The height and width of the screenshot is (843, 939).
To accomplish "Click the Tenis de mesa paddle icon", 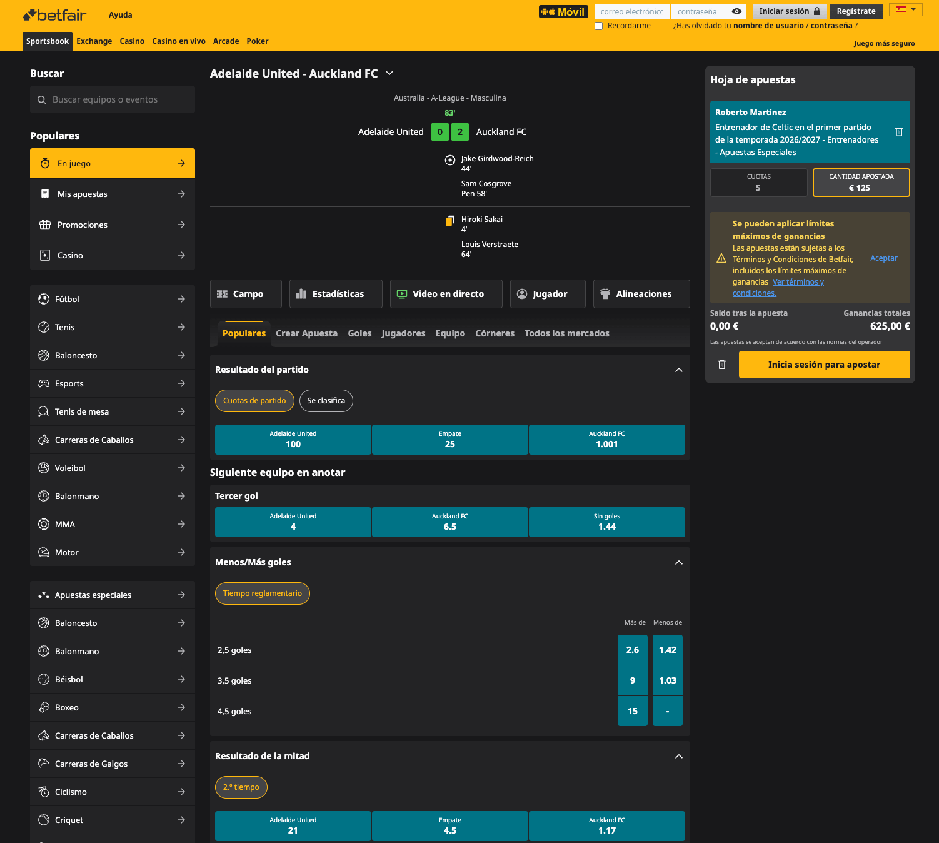I will (44, 411).
